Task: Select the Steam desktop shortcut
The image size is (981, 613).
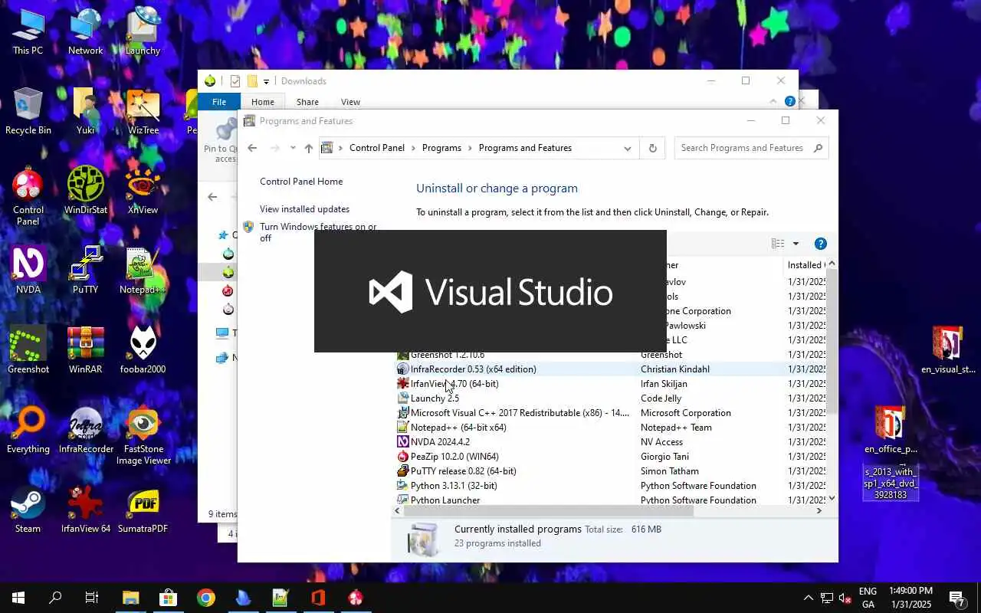Action: pyautogui.click(x=28, y=510)
